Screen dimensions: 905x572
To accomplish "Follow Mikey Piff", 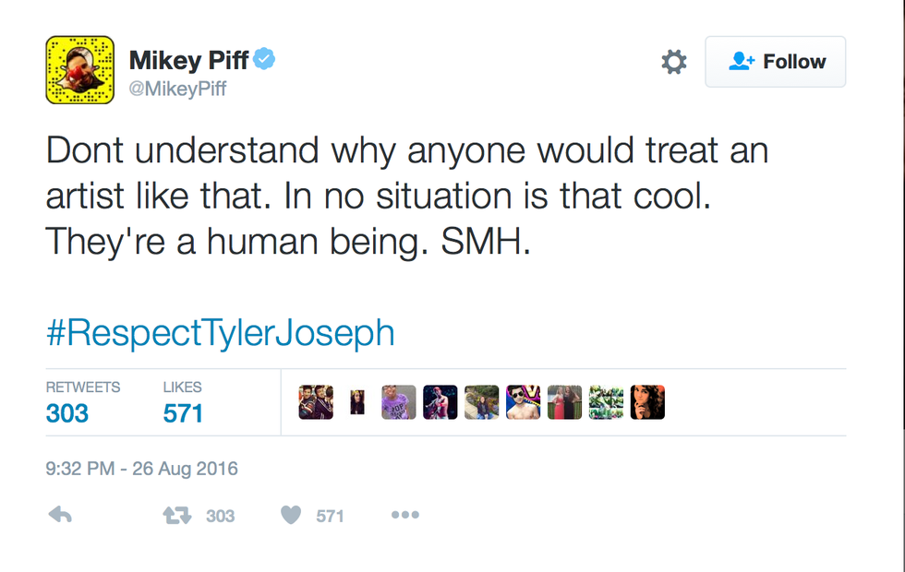I will pos(775,62).
